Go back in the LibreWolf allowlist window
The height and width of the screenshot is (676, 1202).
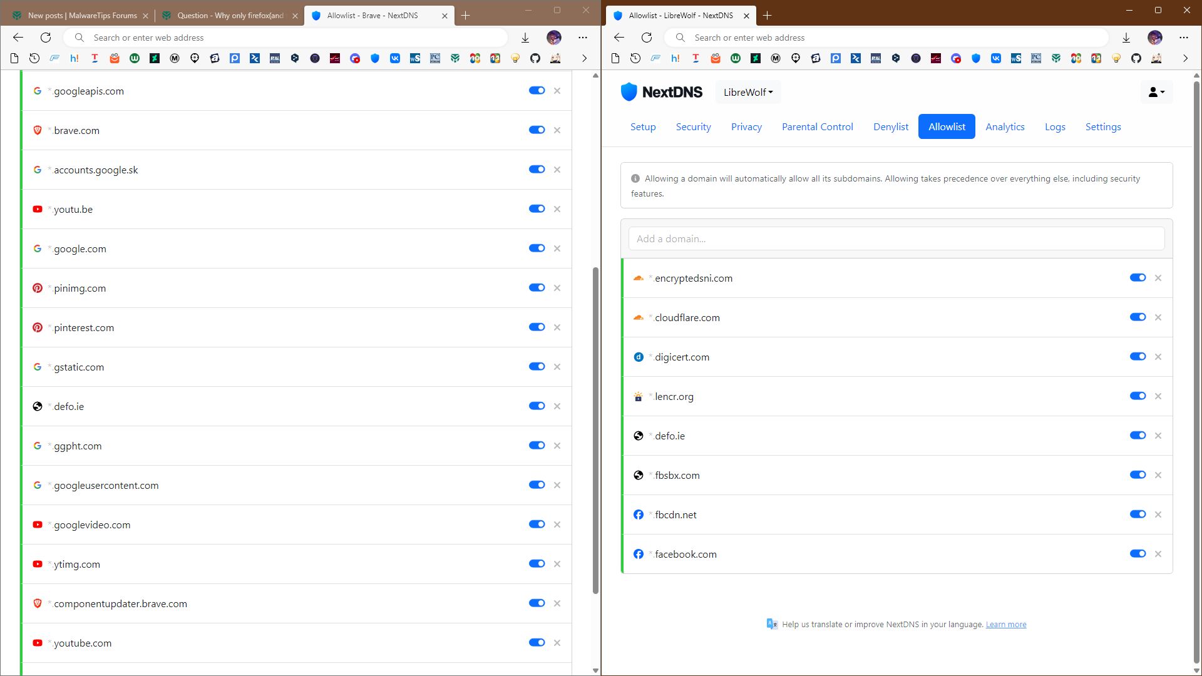[x=619, y=38]
